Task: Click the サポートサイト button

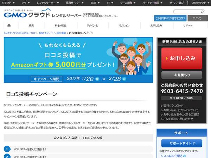Action: tap(182, 143)
